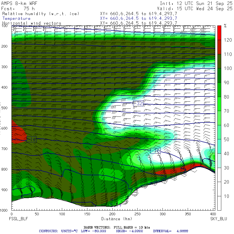The width and height of the screenshot is (234, 234).
Task: Click the "350" distance axis label
Action: click(187, 214)
